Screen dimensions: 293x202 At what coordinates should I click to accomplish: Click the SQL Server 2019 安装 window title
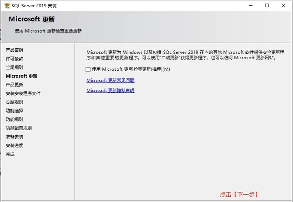(34, 6)
